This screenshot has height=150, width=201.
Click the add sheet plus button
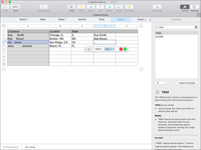coord(4,19)
